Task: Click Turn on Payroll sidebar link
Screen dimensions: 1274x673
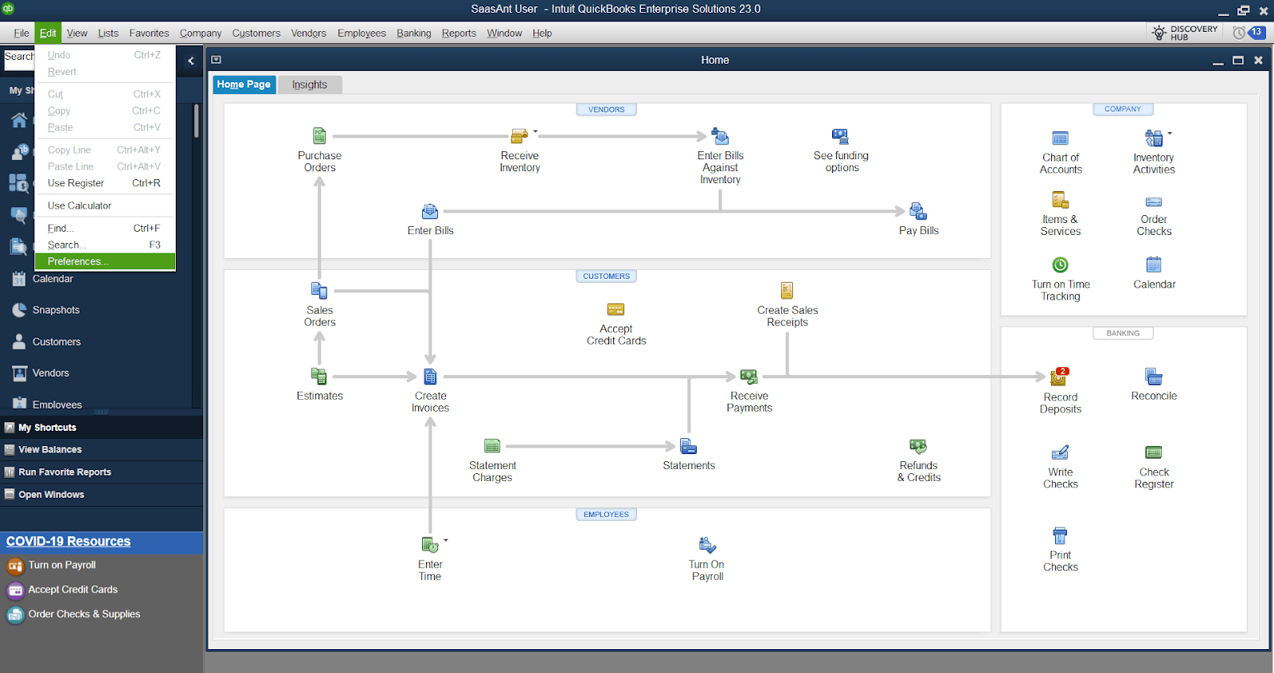Action: click(x=61, y=565)
